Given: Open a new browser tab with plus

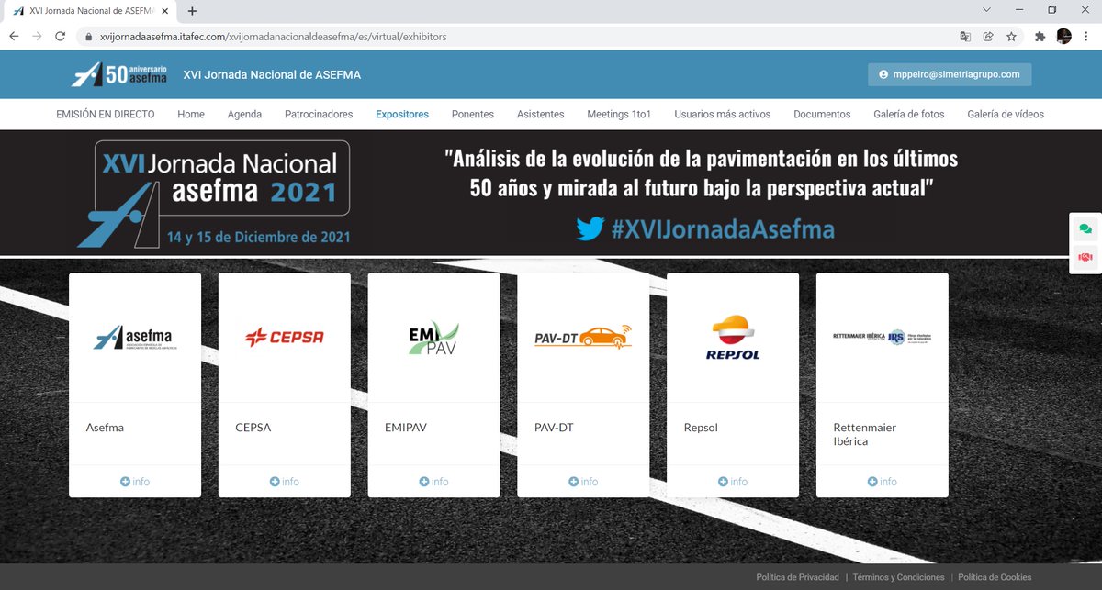Looking at the screenshot, I should [193, 11].
